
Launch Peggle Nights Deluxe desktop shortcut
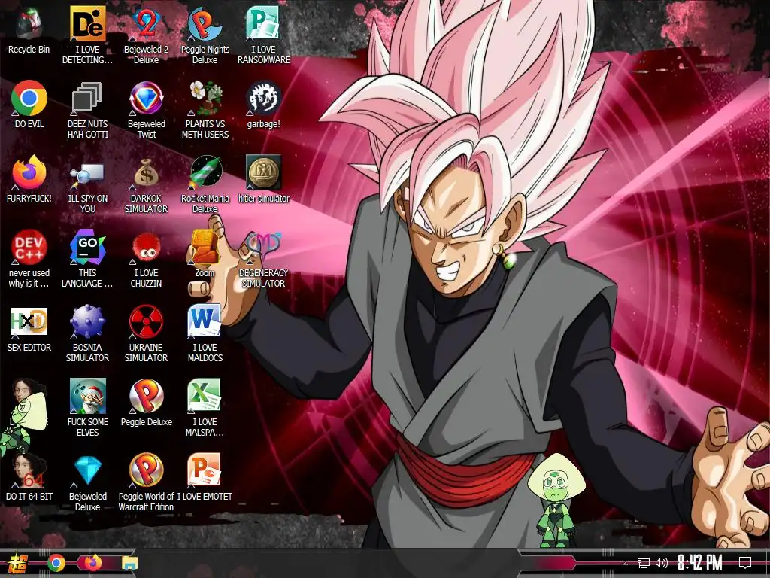click(x=205, y=36)
